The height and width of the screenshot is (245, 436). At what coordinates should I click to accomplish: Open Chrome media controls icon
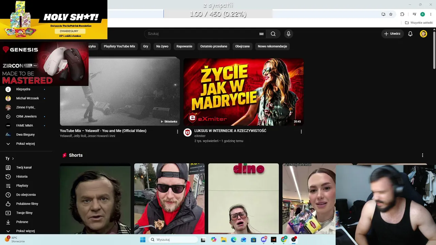[x=414, y=14]
